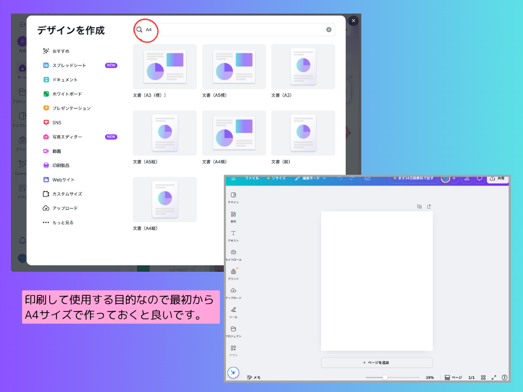Toggle the ページ thumbnails view

(x=453, y=377)
